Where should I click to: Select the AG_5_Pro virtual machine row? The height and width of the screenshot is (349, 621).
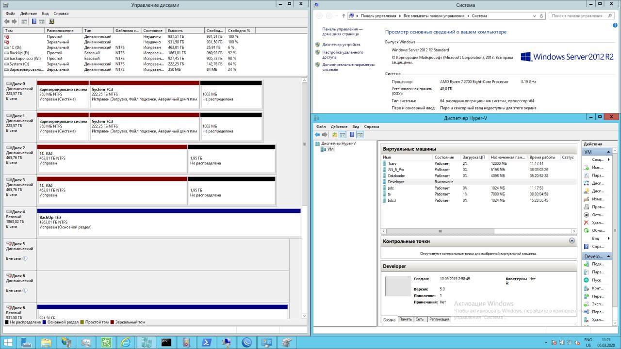coord(479,170)
